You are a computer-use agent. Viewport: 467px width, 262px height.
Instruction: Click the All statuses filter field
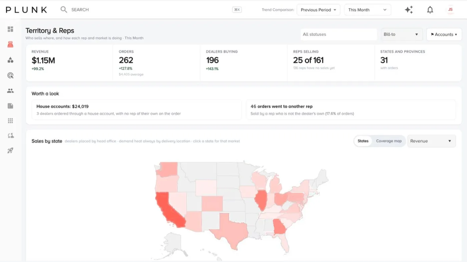339,34
